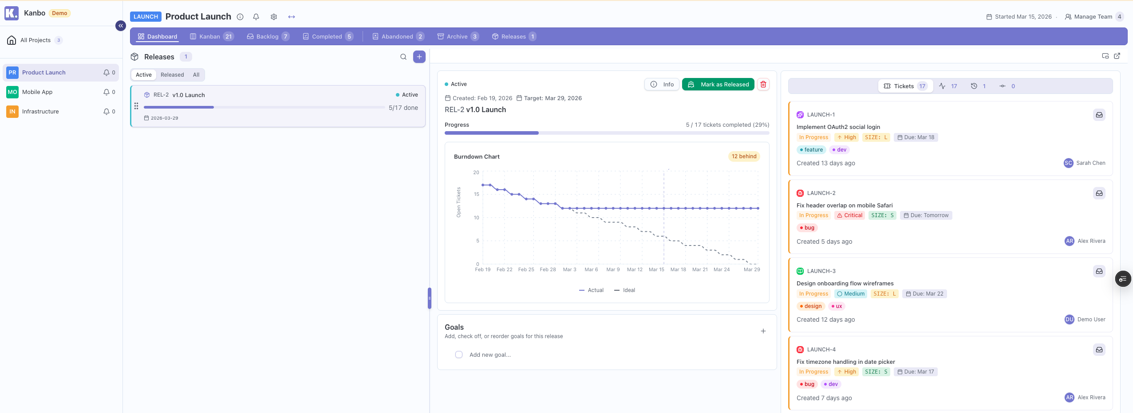Viewport: 1133px width, 413px height.
Task: Open the Info panel for REL-2
Action: click(x=661, y=84)
